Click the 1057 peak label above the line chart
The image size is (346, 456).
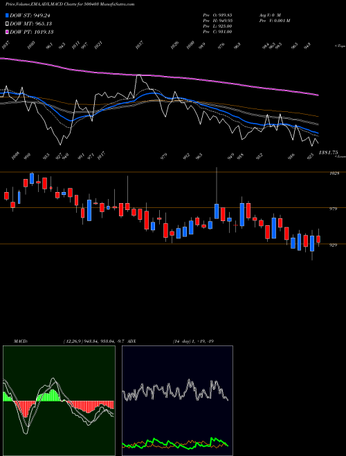(x=140, y=46)
